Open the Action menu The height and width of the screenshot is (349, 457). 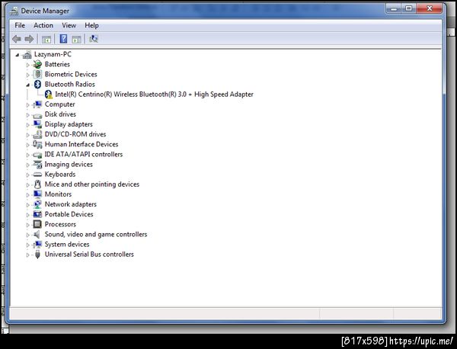point(43,25)
